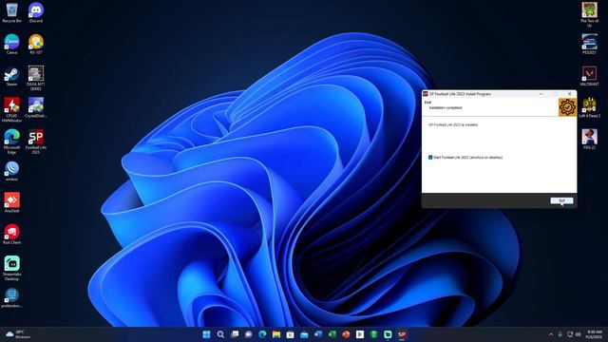Select the DAXA M71 SERIES desktop shortcut
This screenshot has height=342, width=608.
coord(36,78)
